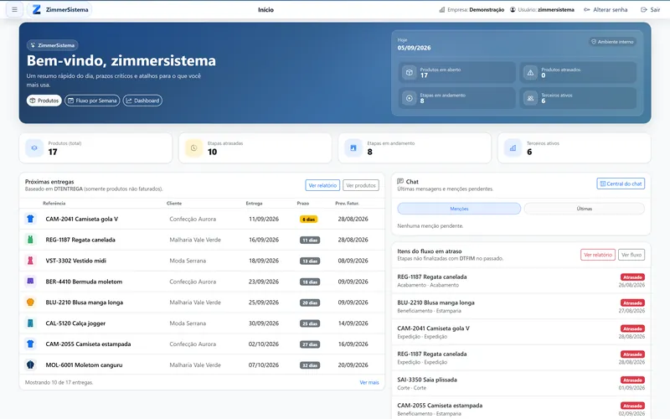Viewport: 670px width, 419px height.
Task: Click the chart icon in Terceiros ativos card
Action: point(513,148)
